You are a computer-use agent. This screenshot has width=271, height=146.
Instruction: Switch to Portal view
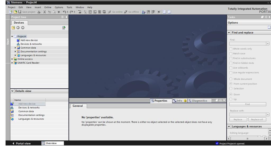[22, 143]
